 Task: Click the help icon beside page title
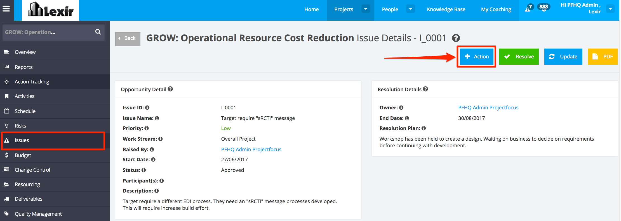pos(456,38)
